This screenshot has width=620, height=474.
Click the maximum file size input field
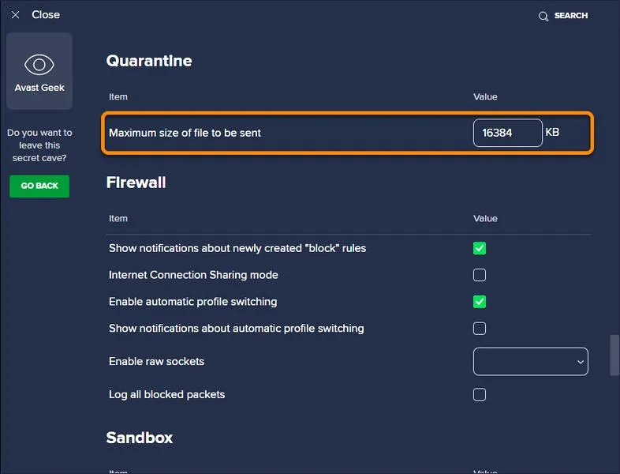[x=508, y=133]
